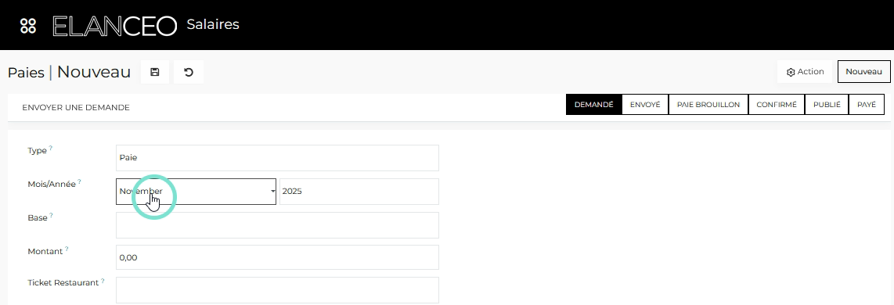Select the DEMANDÉ status stage
Screen dimensions: 894x305
593,105
